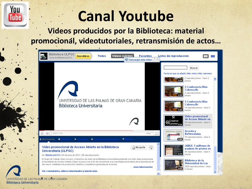This screenshot has height=189, width=252.
Task: Pause the video with the pause button
Action: pos(42,133)
